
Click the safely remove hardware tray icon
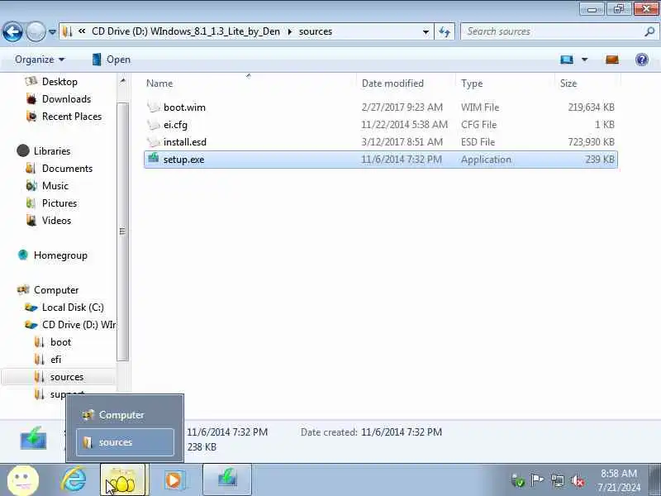click(517, 480)
